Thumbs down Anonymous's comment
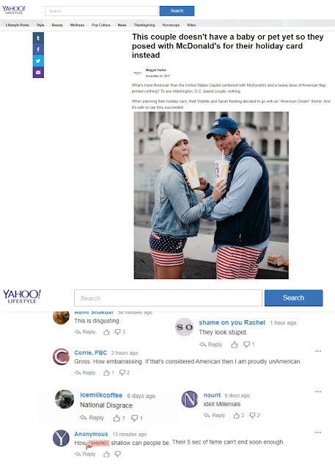Viewport: 335px width, 470px height. 118,454
